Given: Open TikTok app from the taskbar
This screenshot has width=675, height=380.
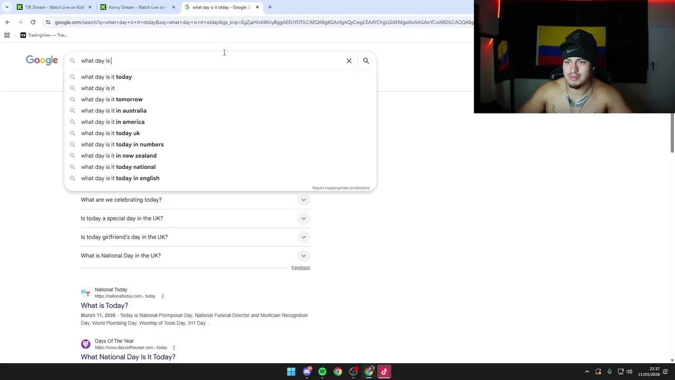Looking at the screenshot, I should click(x=384, y=372).
